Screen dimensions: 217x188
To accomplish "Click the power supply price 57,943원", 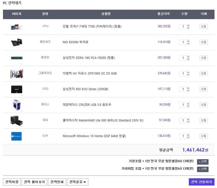I will pyautogui.click(x=165, y=120).
